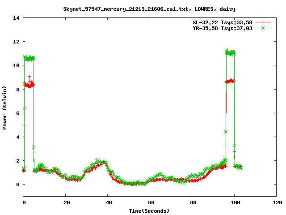286x215 pixels.
Task: Click y-axis tick label 6
Action: tap(18, 113)
